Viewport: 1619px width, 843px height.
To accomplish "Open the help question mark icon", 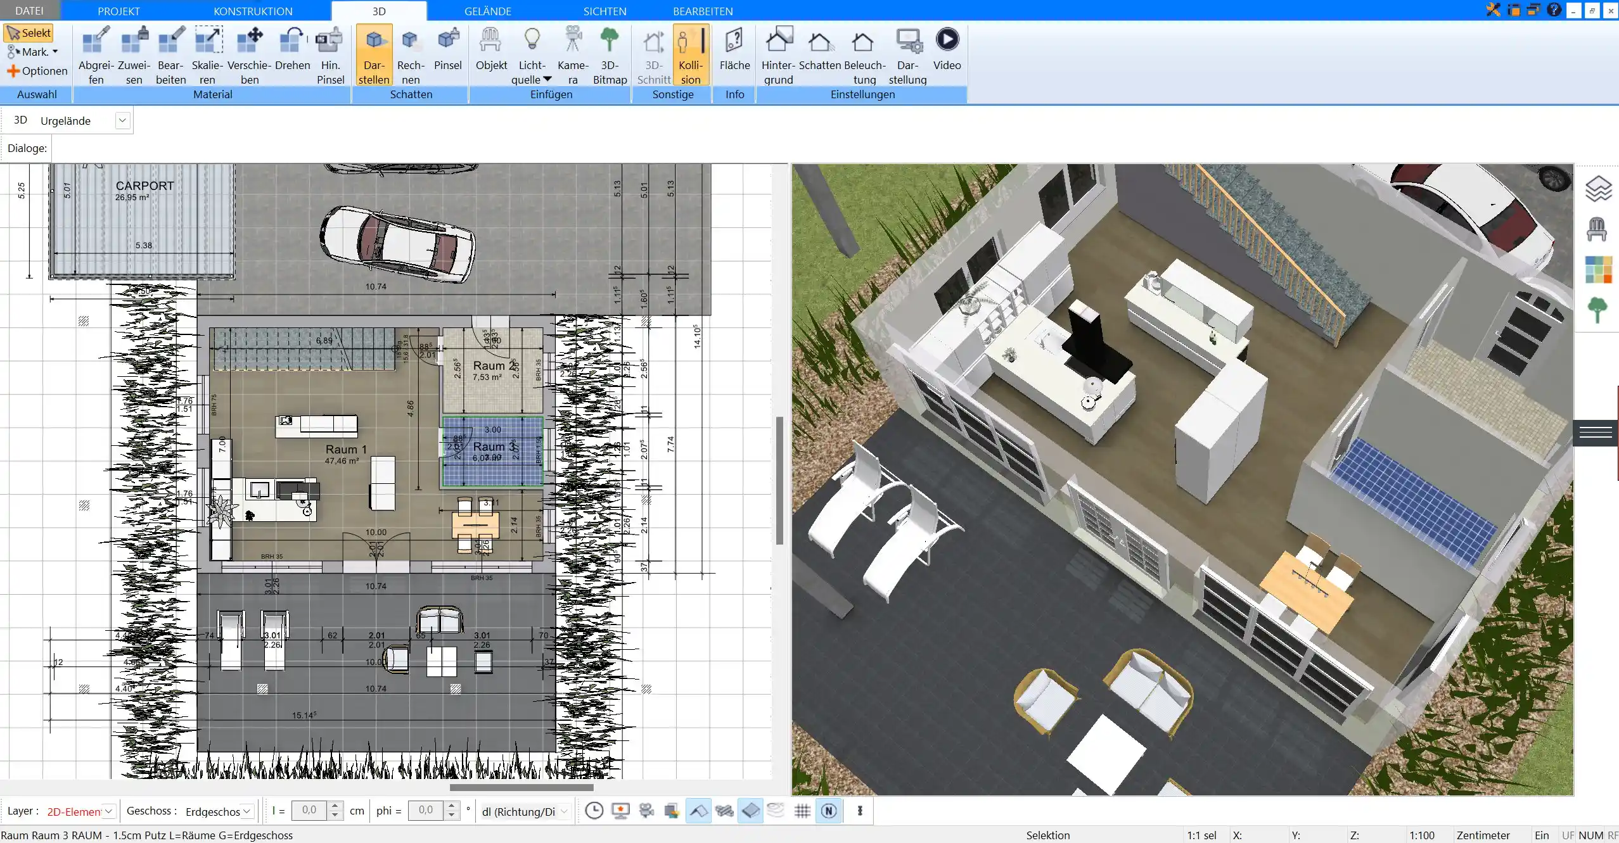I will click(x=1554, y=10).
